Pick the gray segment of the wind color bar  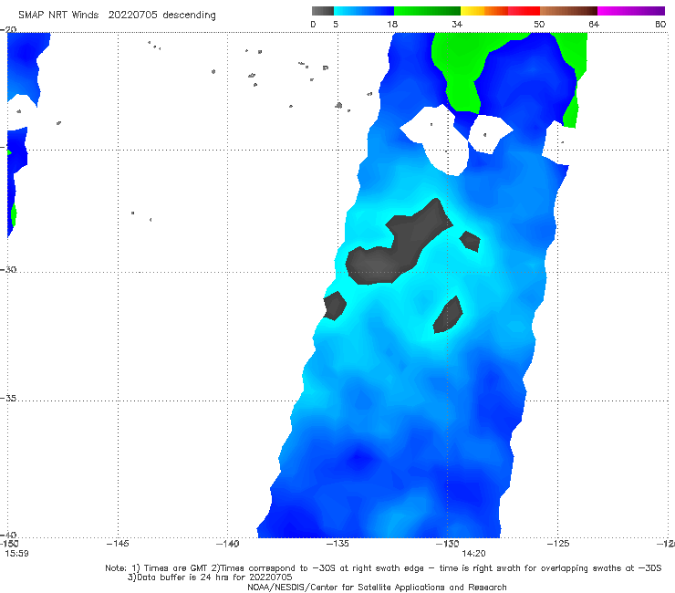[x=322, y=11]
